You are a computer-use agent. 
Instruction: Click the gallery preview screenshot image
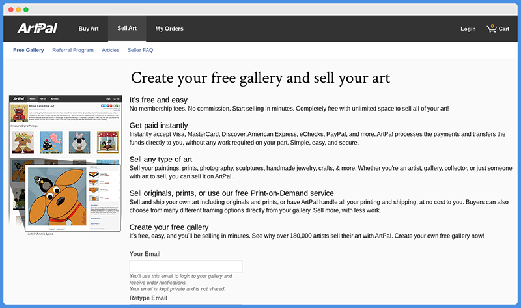[x=66, y=164]
